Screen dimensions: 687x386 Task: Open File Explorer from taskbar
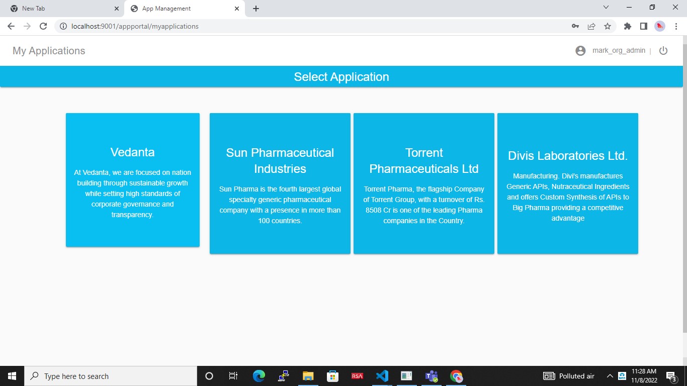pos(308,376)
